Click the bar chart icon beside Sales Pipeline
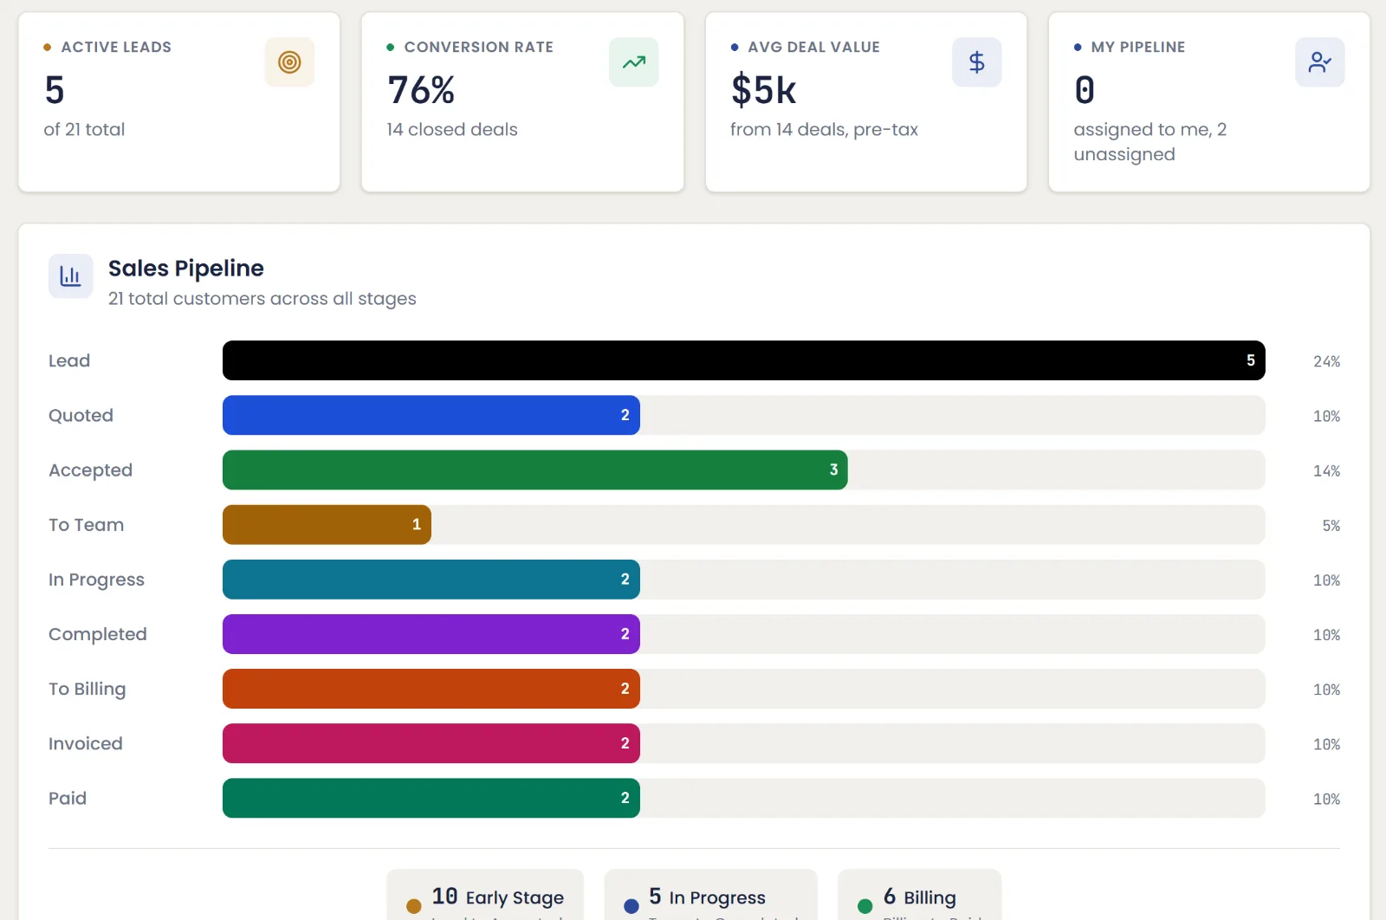Image resolution: width=1386 pixels, height=920 pixels. click(70, 276)
